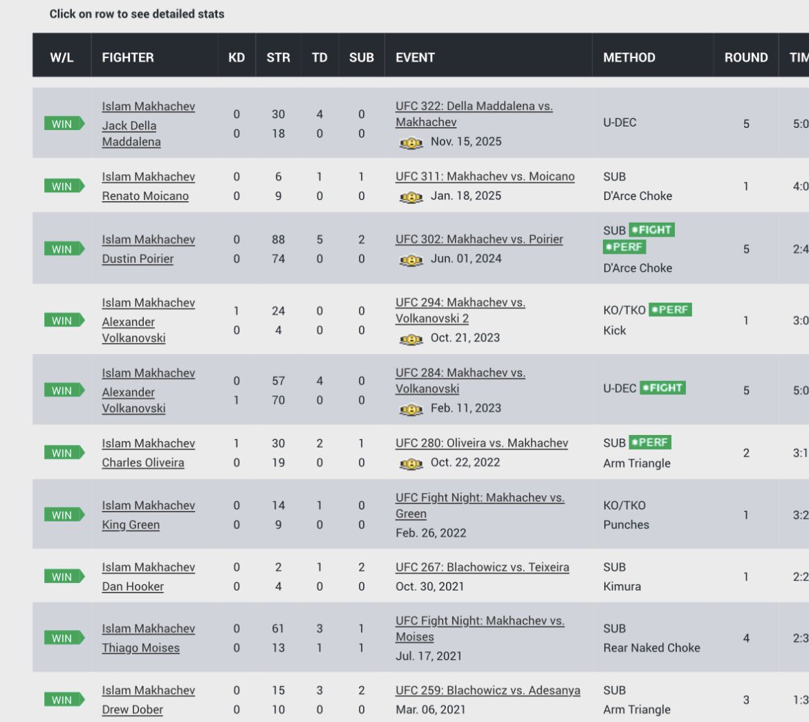
Task: Click 'Oct. 30, 2021' date text
Action: 430,586
